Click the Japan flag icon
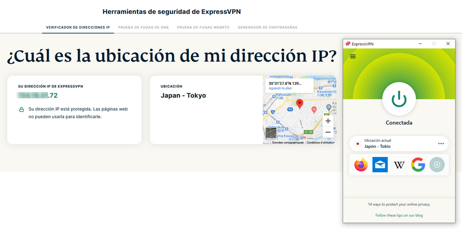The height and width of the screenshot is (232, 462). click(x=357, y=144)
